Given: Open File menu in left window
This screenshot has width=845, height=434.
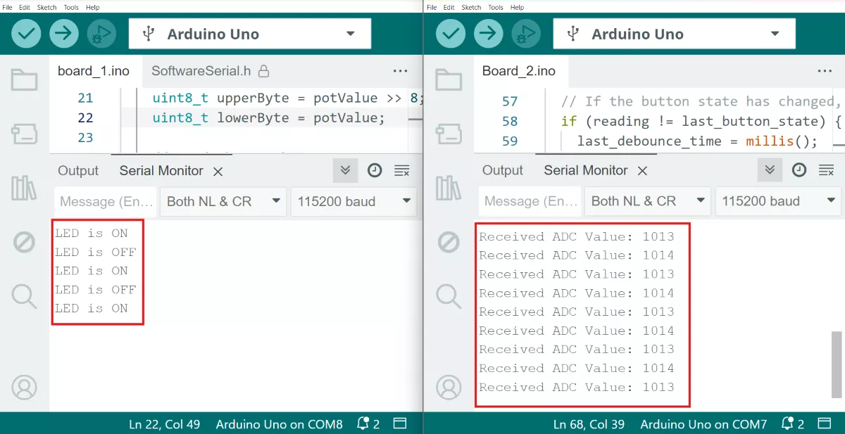Looking at the screenshot, I should tap(7, 7).
